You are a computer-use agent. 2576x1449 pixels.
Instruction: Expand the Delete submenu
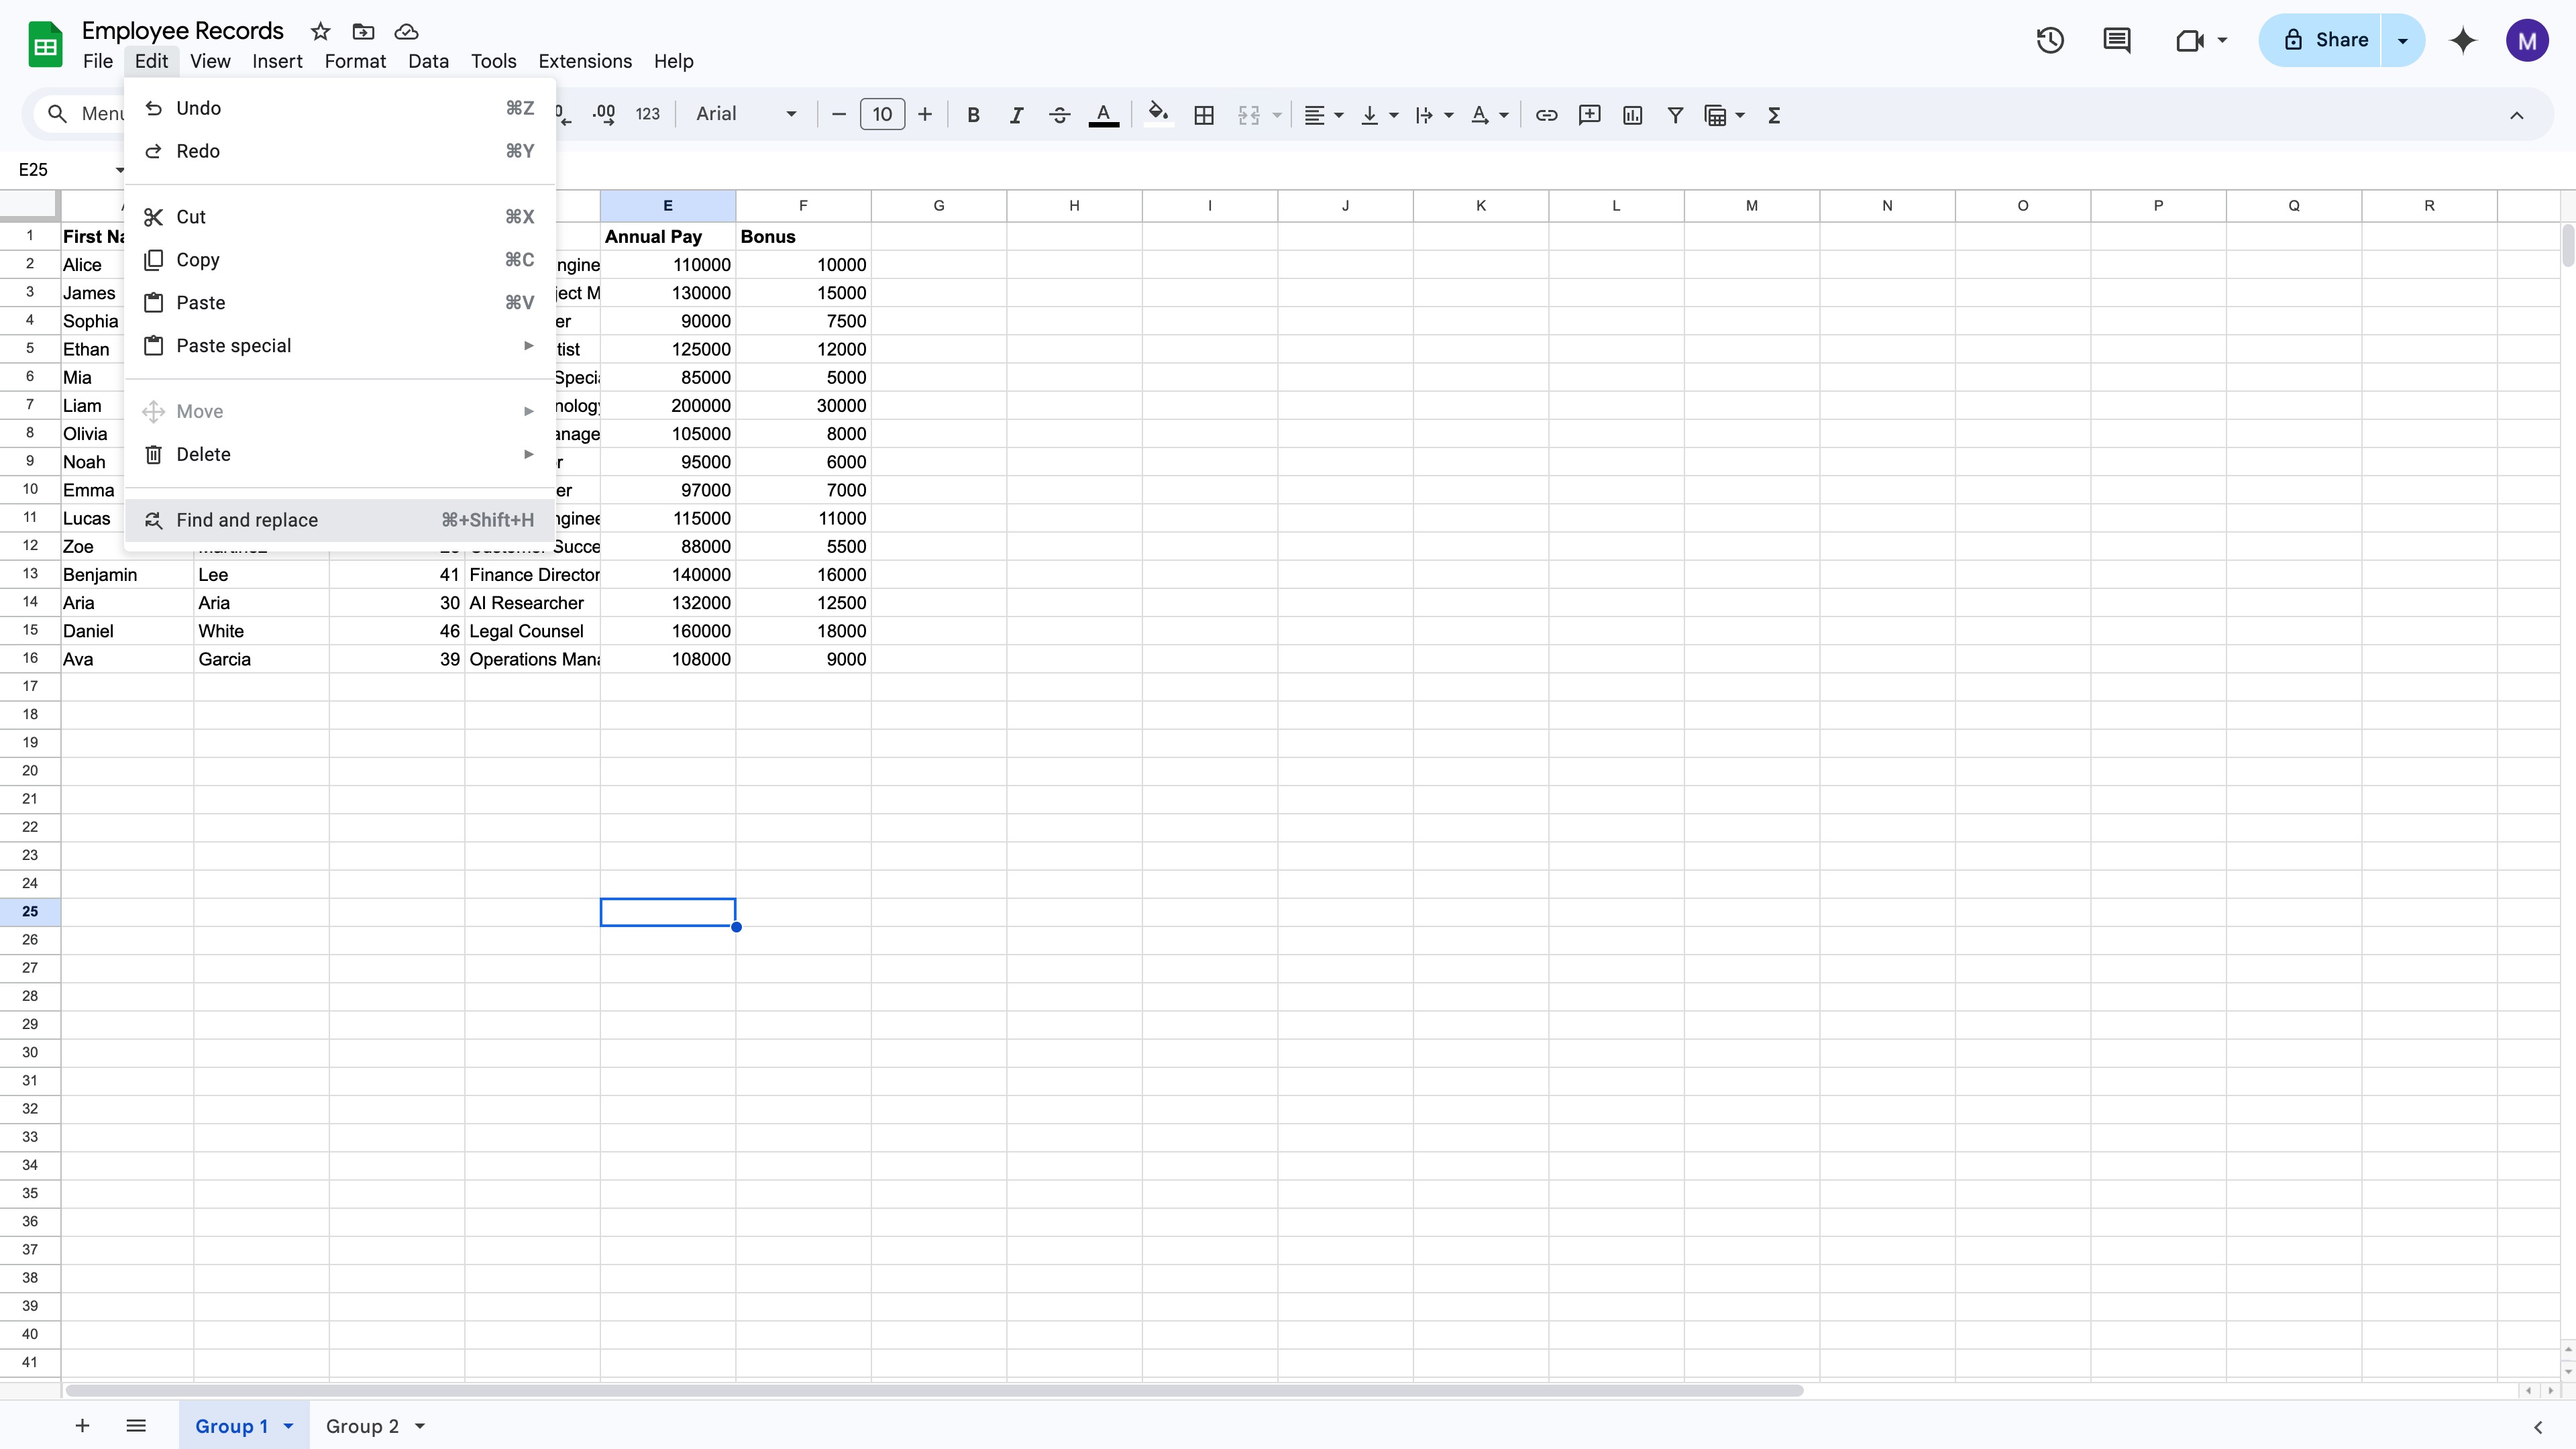click(x=339, y=455)
